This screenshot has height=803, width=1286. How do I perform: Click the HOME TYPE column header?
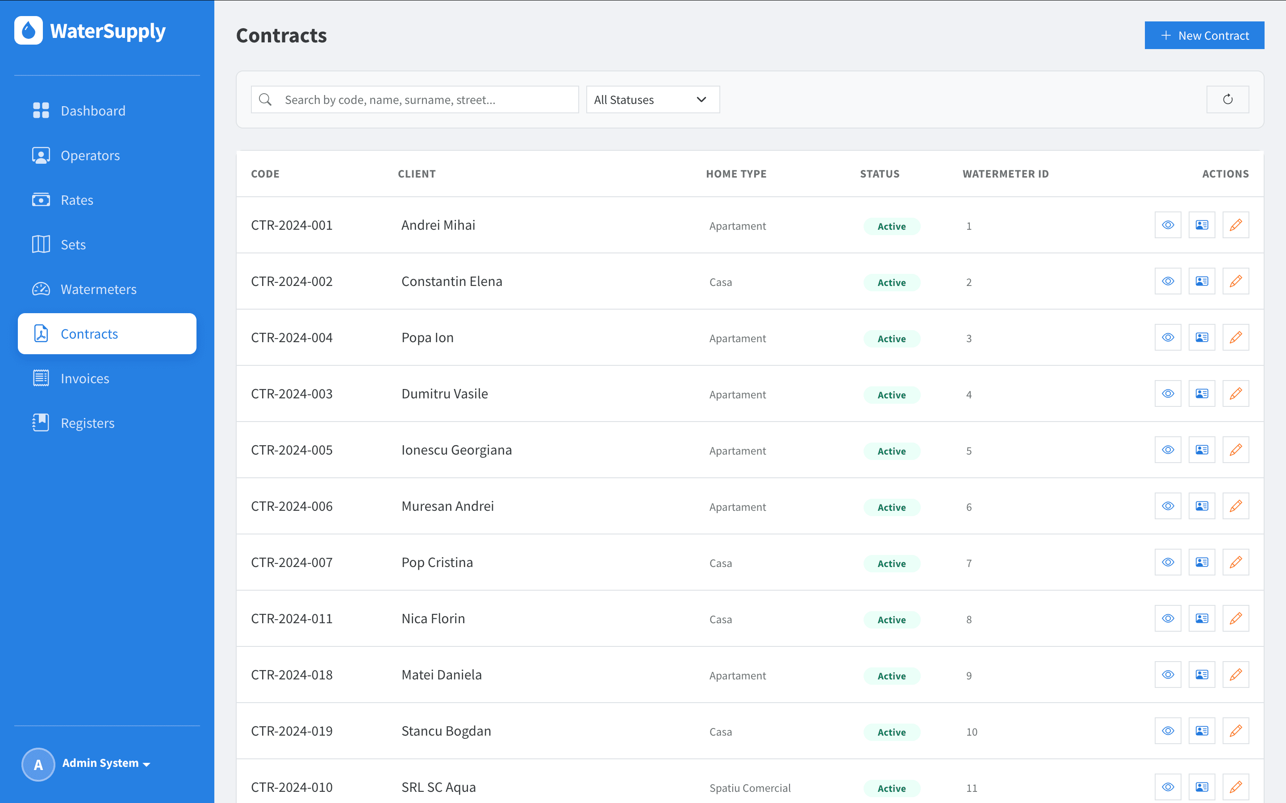[x=736, y=174]
